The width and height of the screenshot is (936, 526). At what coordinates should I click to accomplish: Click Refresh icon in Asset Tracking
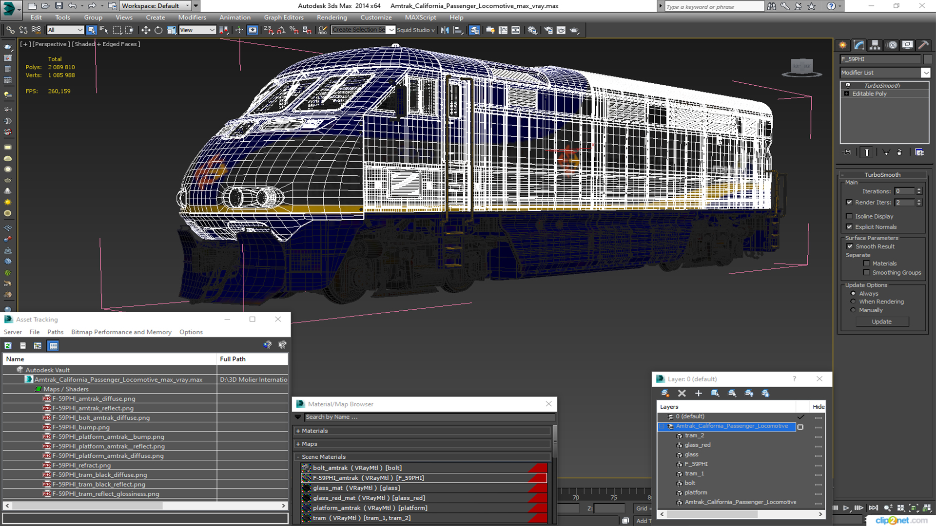8,346
